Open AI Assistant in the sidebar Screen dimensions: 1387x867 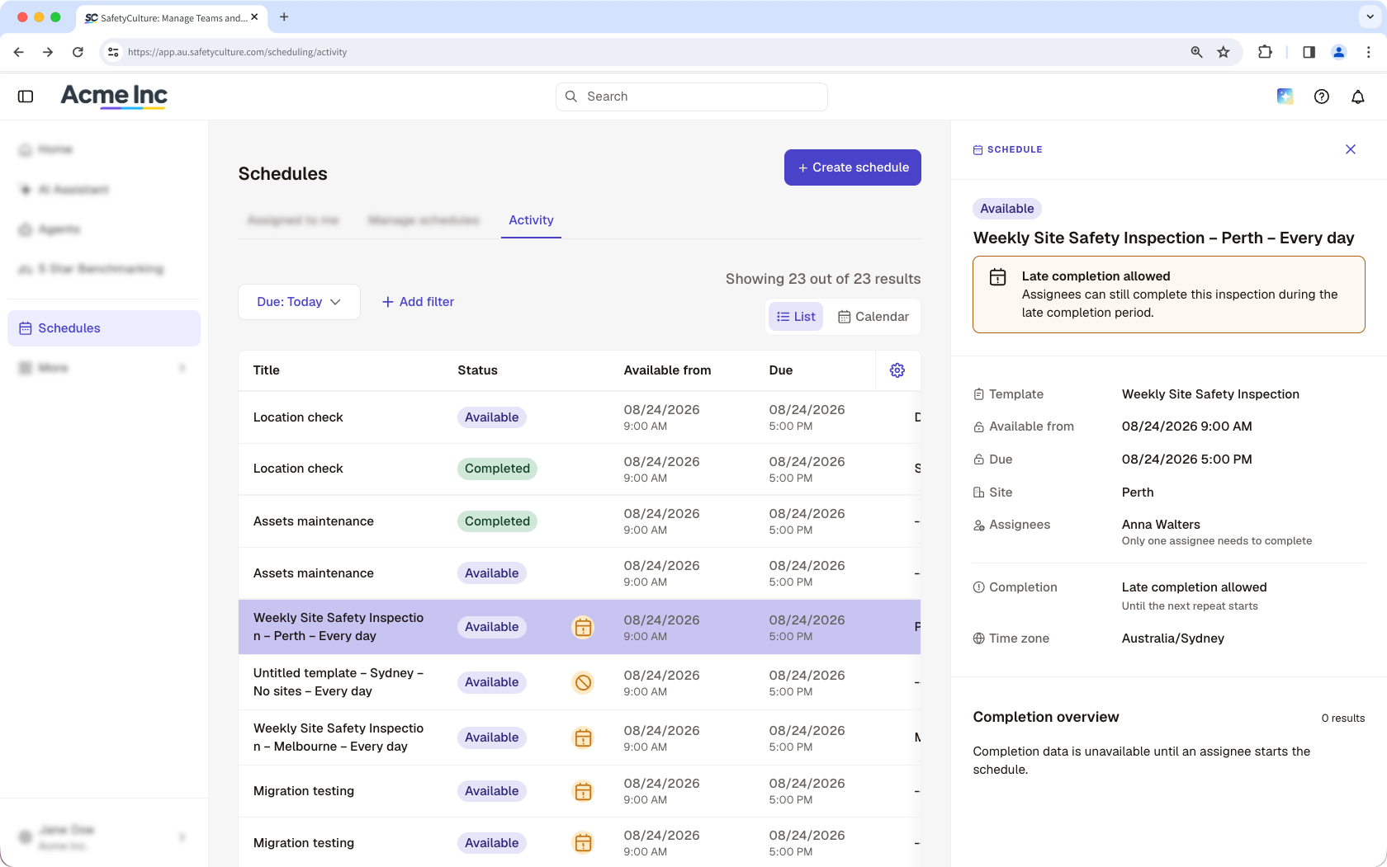click(x=104, y=190)
